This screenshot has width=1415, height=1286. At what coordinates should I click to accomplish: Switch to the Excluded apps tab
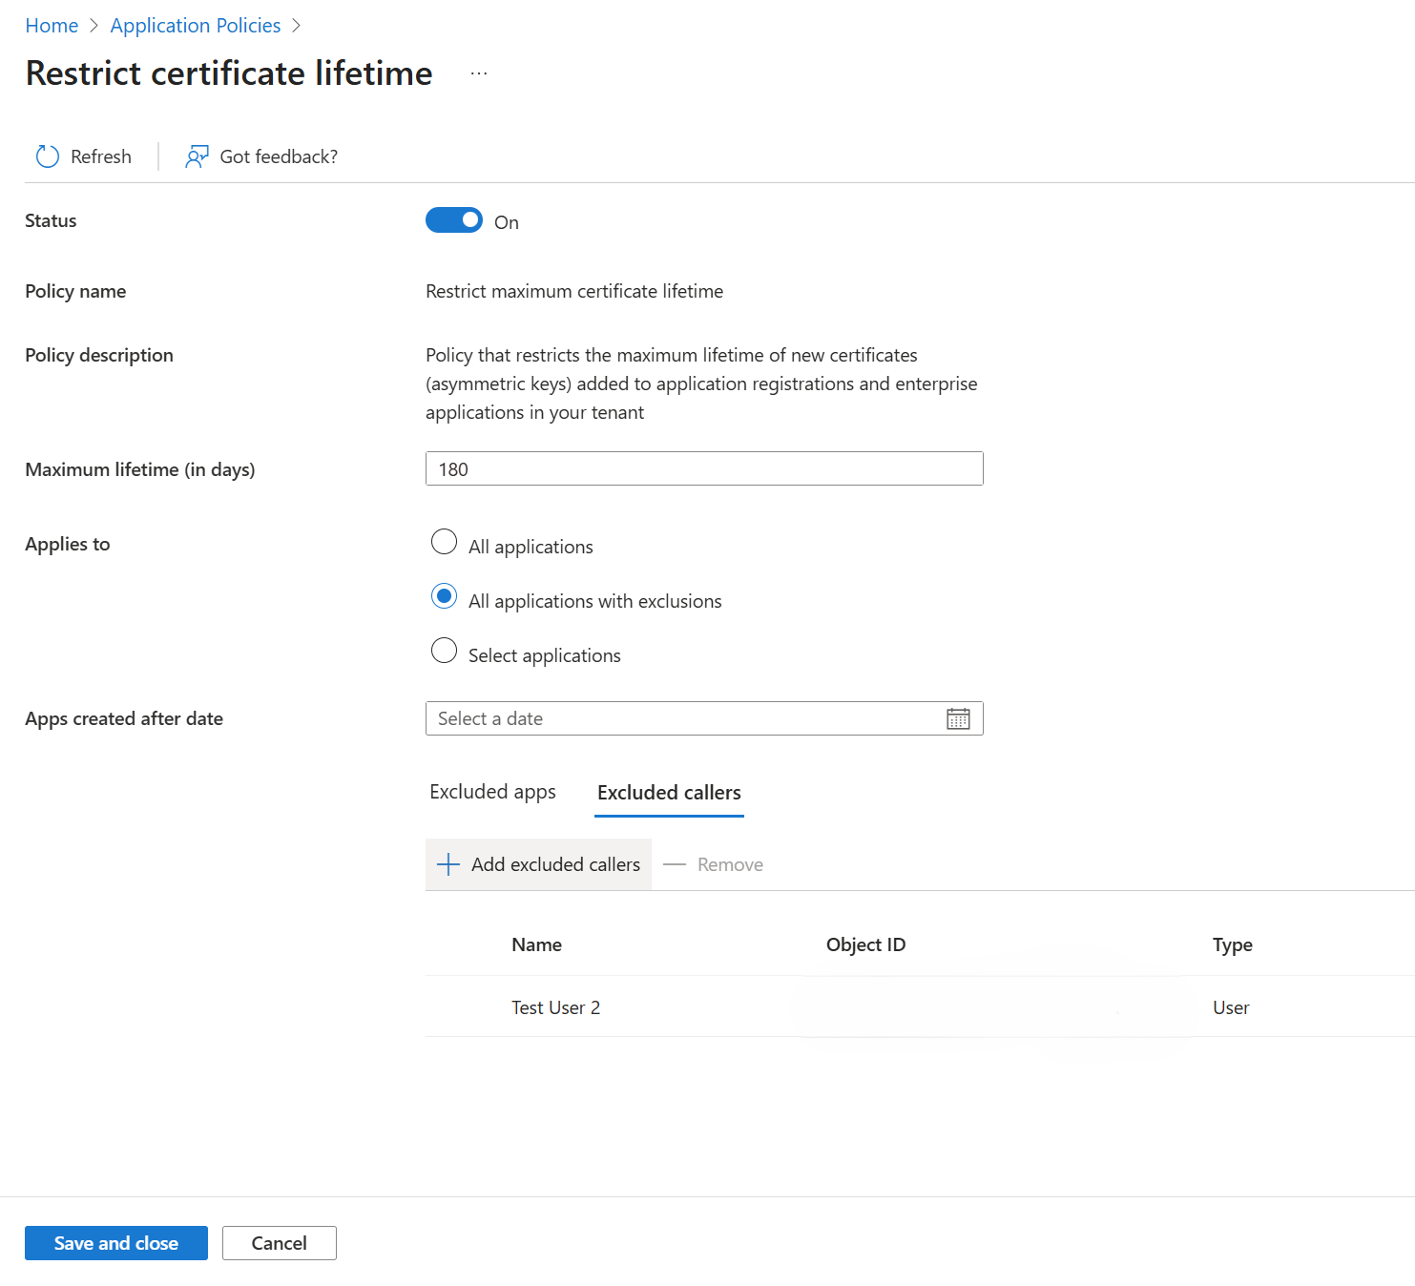[492, 792]
